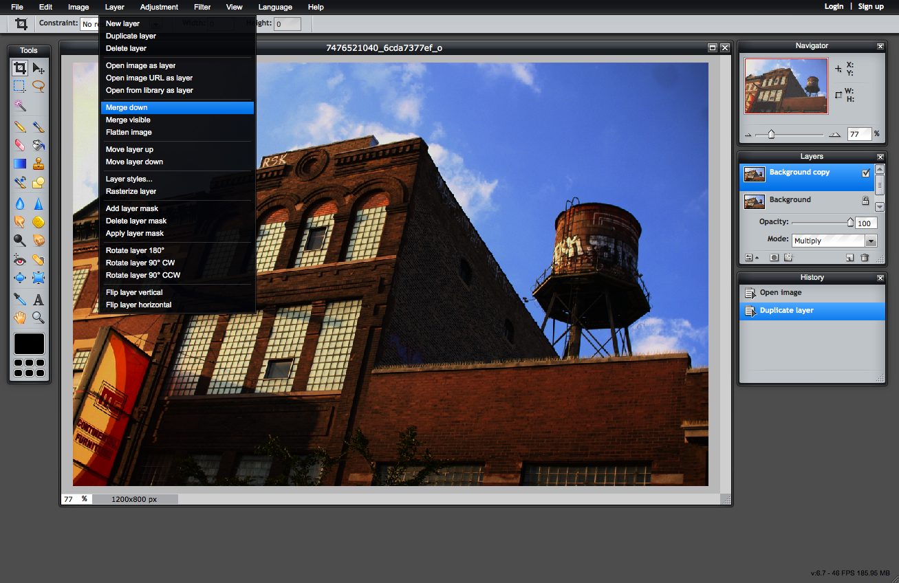Open the Filter menu
The image size is (899, 583).
(x=202, y=7)
